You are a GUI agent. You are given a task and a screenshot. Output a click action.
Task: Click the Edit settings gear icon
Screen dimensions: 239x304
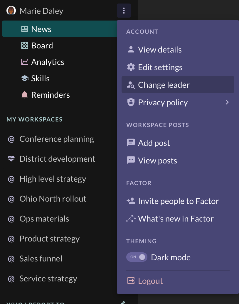(131, 67)
